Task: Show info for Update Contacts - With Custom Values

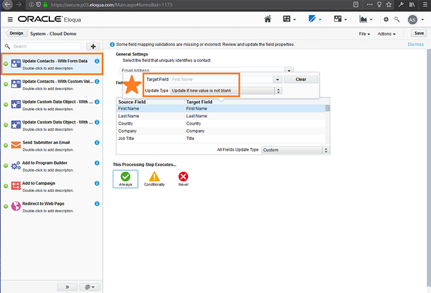Action: [x=97, y=81]
